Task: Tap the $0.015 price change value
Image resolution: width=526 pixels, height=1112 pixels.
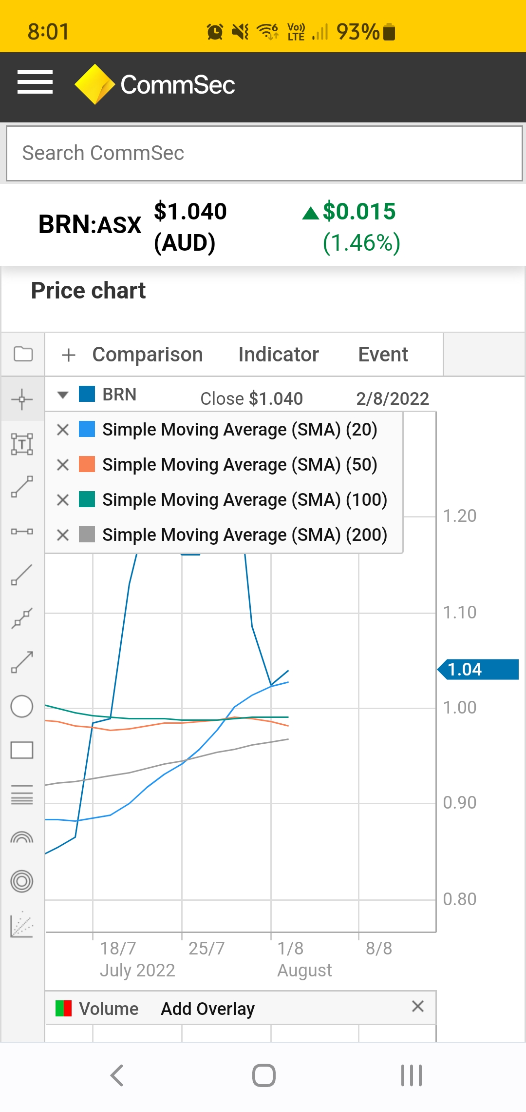Action: coord(359,211)
